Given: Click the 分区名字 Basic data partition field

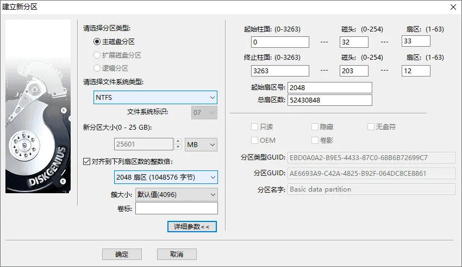Looking at the screenshot, I should coord(372,189).
